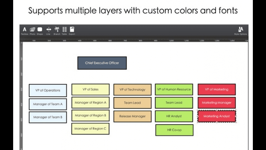Image resolution: width=266 pixels, height=150 pixels.
Task: Select the VP of Sales node
Action: point(91,89)
